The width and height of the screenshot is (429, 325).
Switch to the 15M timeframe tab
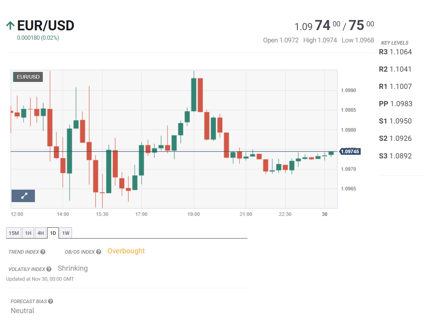click(14, 233)
